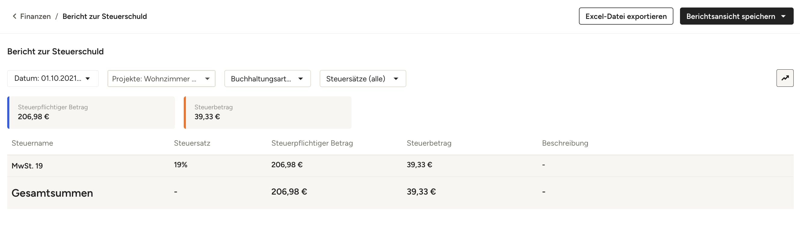
Task: Click the Steuersatz column header
Action: [192, 143]
